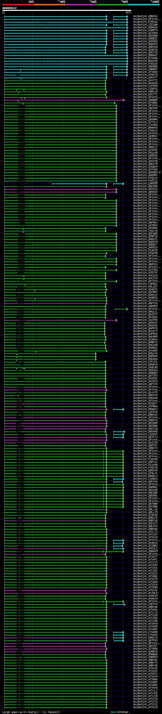The width and height of the screenshot is (162, 714).
Task: Select hit UniRef100_B5AAX2
Action: [145, 409]
